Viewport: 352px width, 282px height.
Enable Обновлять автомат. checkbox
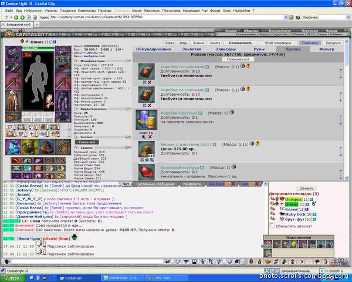click(272, 226)
